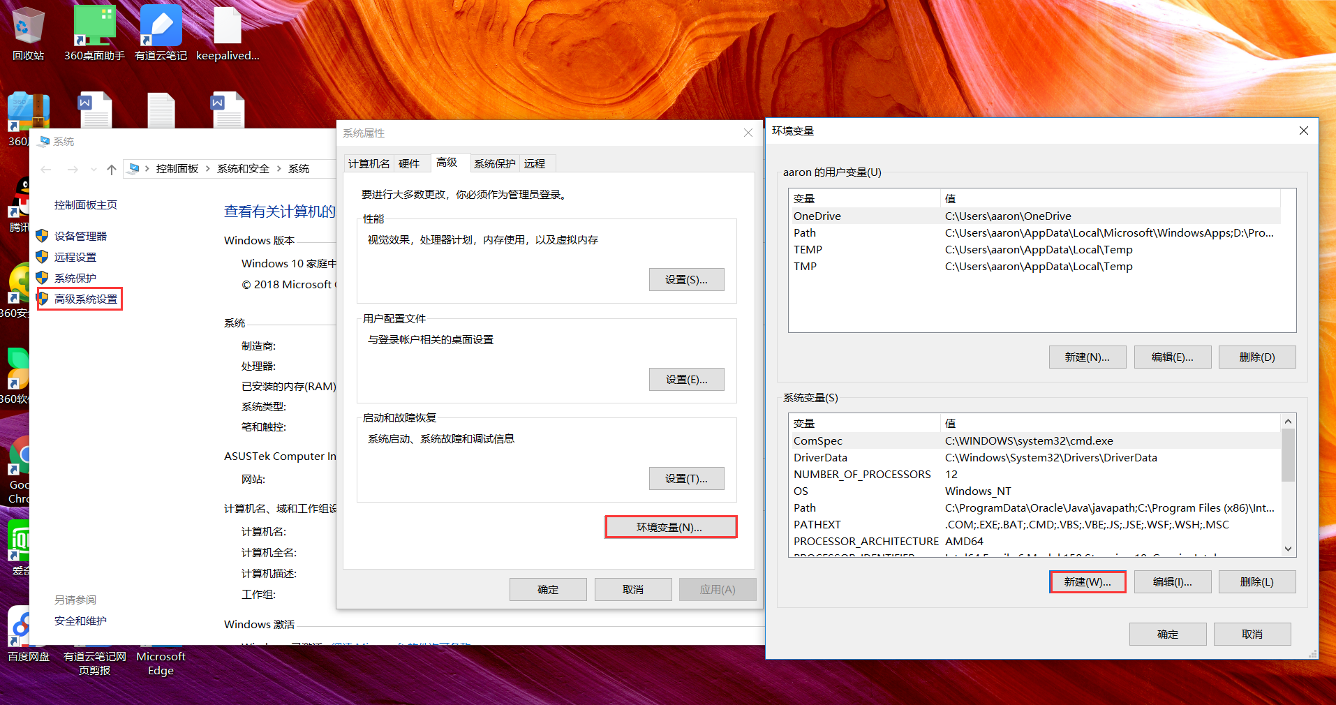Select PATHEXT system variable row
This screenshot has width=1336, height=705.
(x=1034, y=524)
